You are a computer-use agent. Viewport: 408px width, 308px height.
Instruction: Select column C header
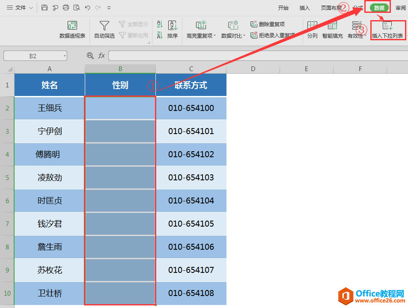(191, 69)
